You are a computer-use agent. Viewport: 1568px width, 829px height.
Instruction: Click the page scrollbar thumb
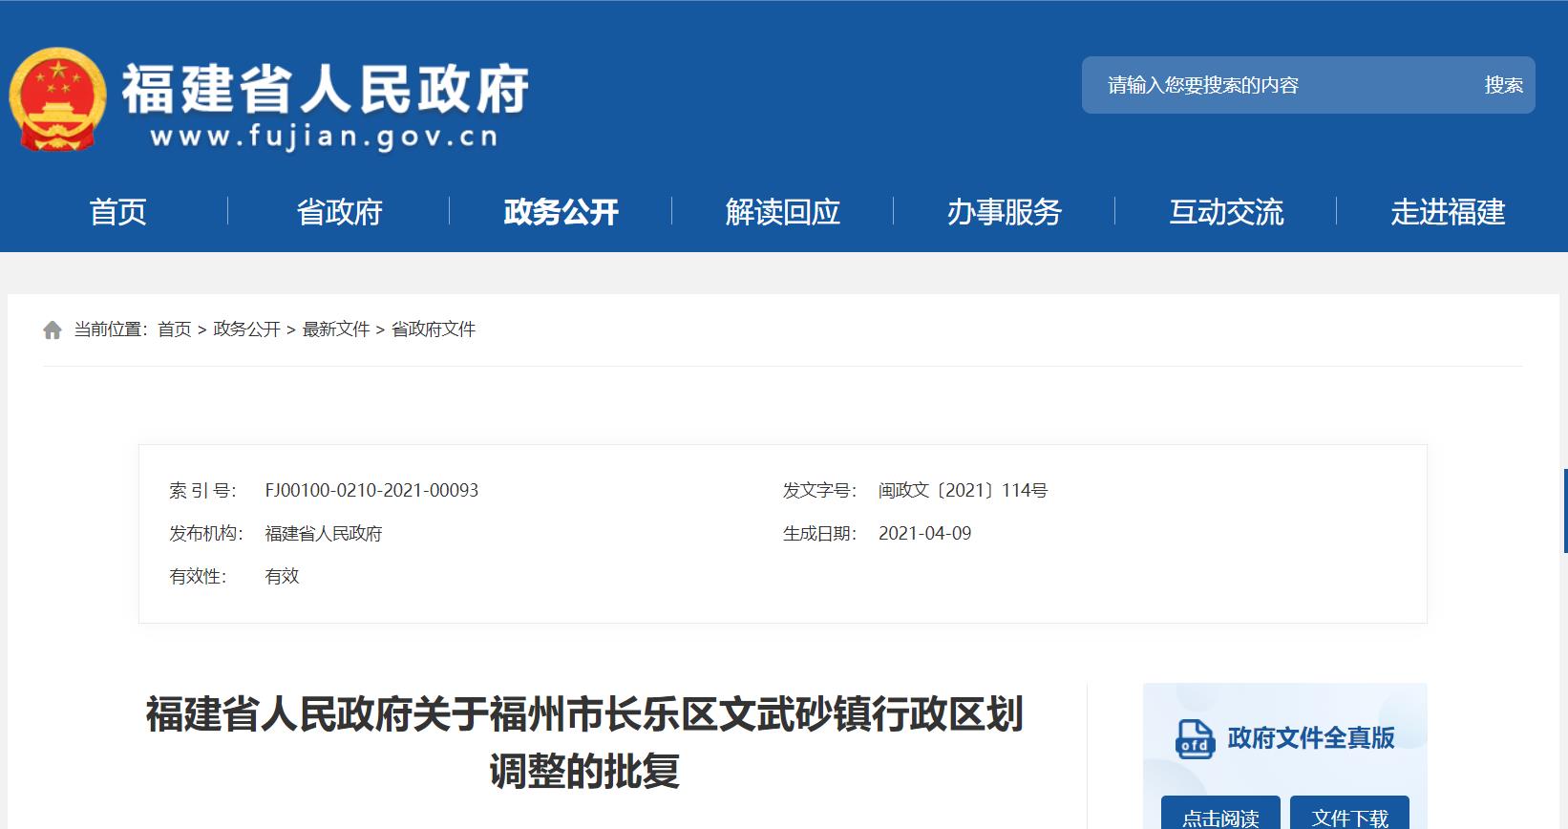[1565, 510]
